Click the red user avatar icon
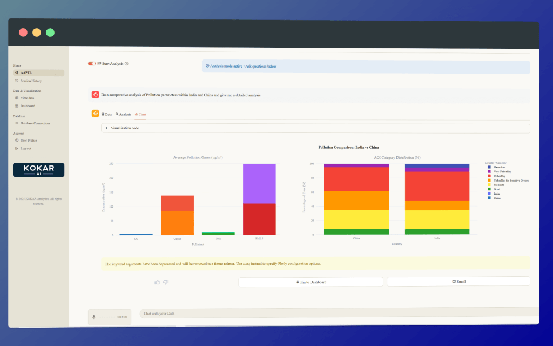This screenshot has width=553, height=346. 95,95
